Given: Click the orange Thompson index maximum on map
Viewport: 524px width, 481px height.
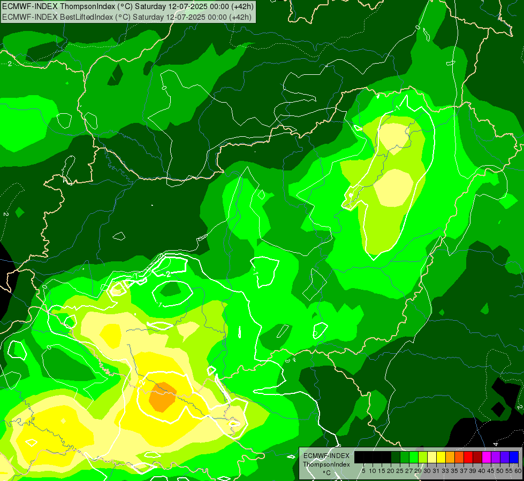Looking at the screenshot, I should [162, 397].
